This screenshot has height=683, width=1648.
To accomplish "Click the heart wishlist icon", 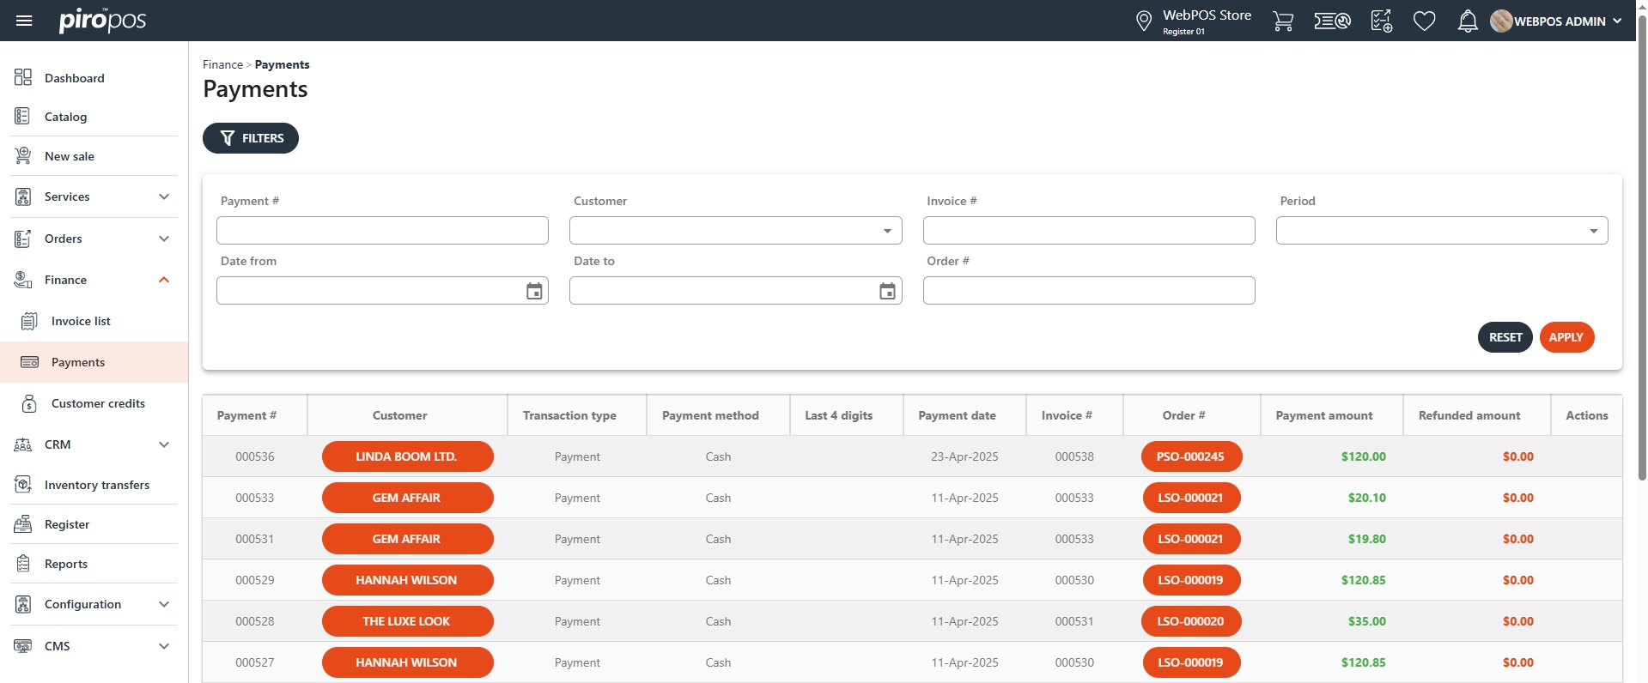I will (x=1424, y=21).
